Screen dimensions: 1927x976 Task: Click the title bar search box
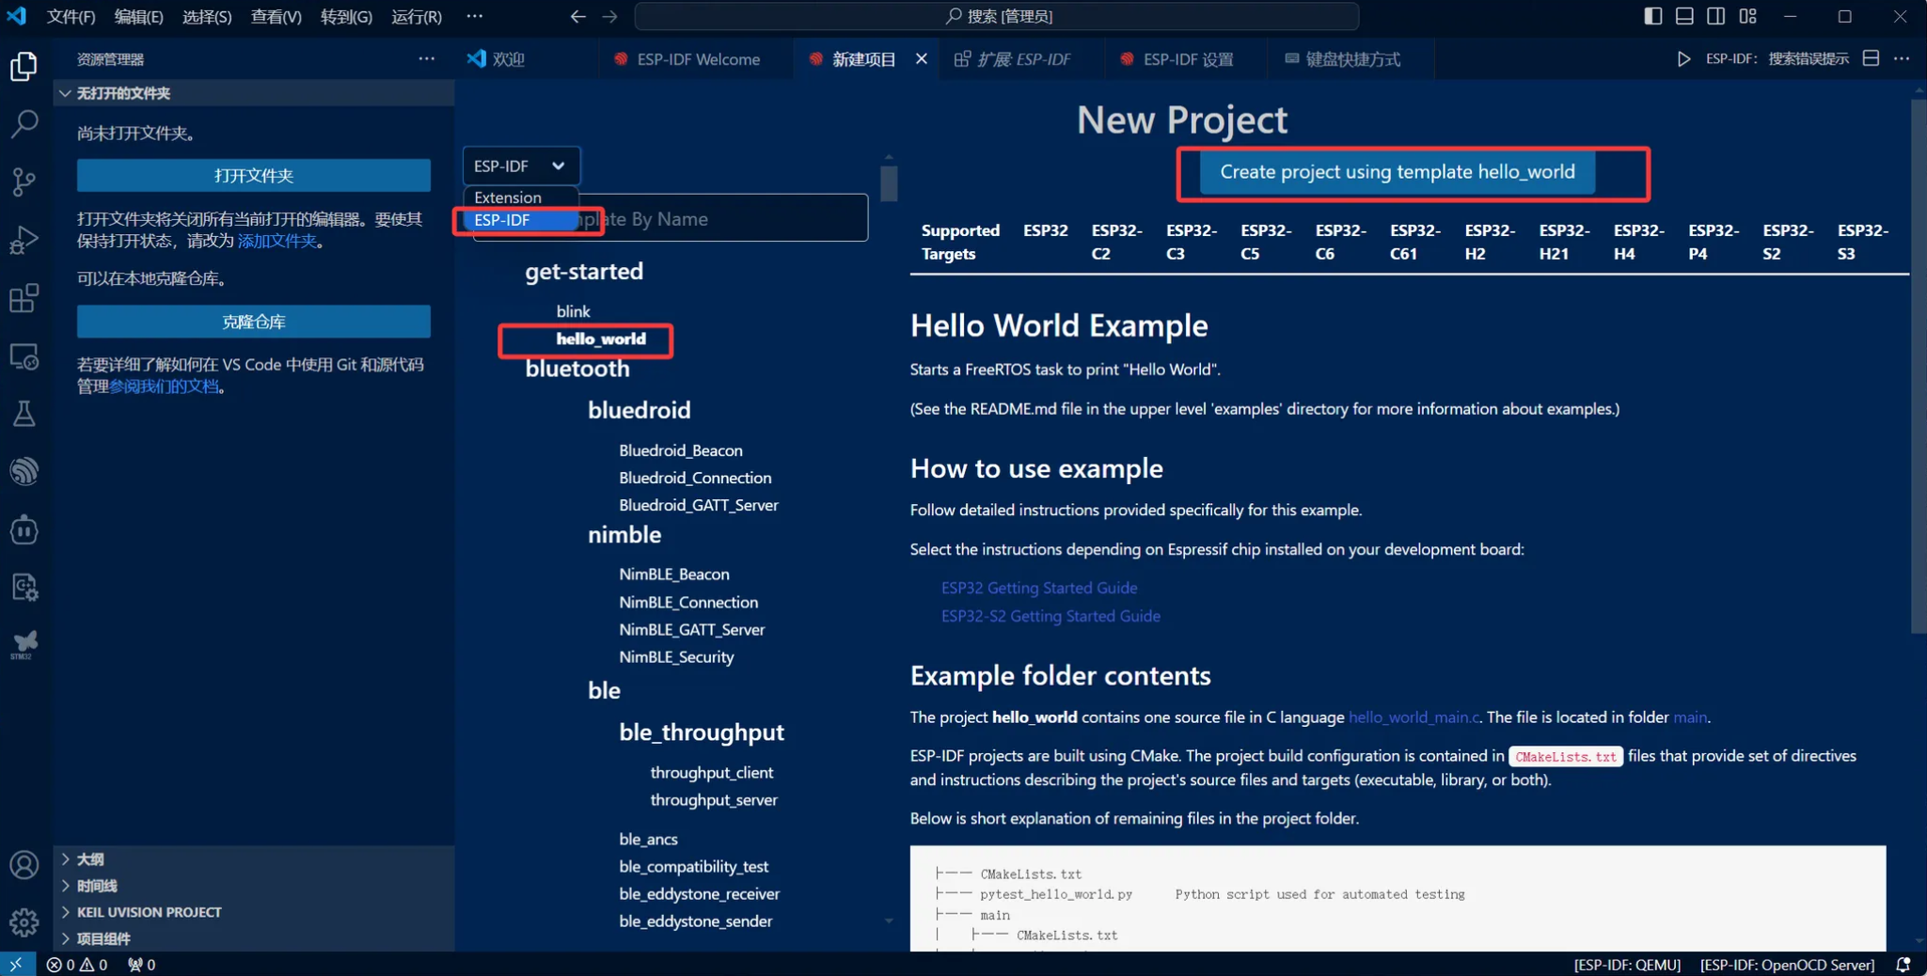click(x=997, y=16)
